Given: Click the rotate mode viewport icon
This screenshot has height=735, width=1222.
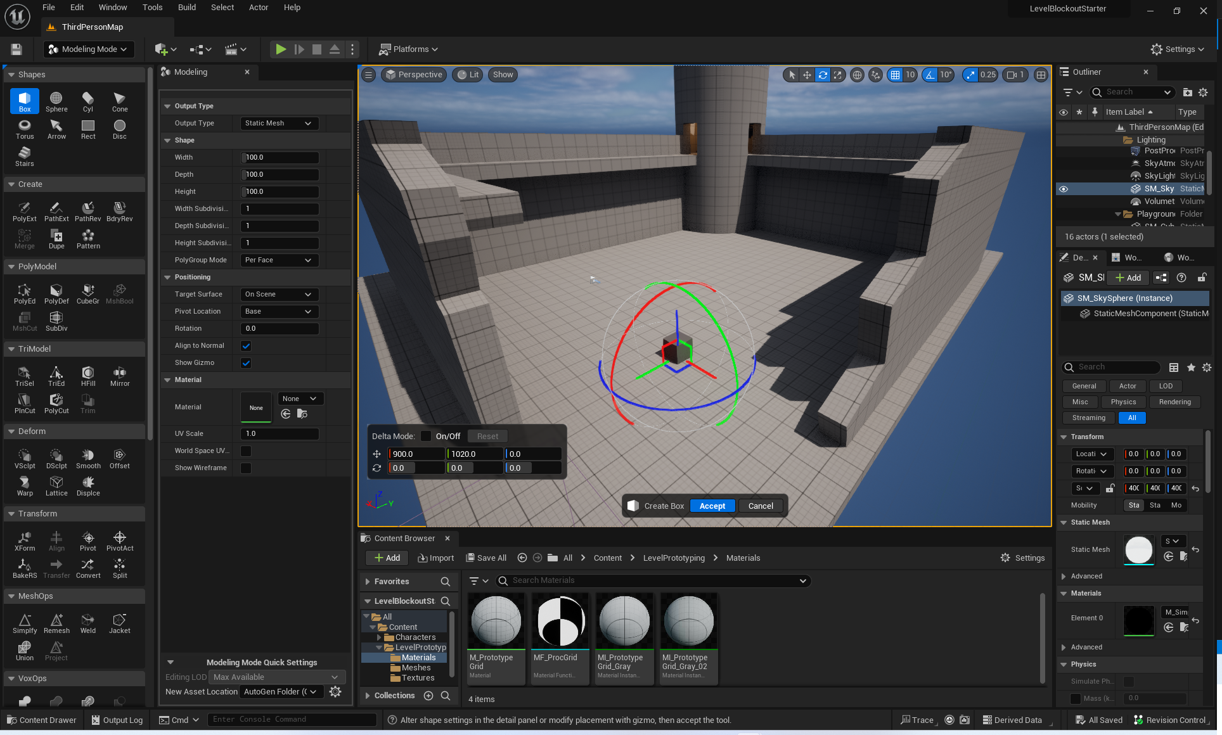Looking at the screenshot, I should pyautogui.click(x=823, y=75).
